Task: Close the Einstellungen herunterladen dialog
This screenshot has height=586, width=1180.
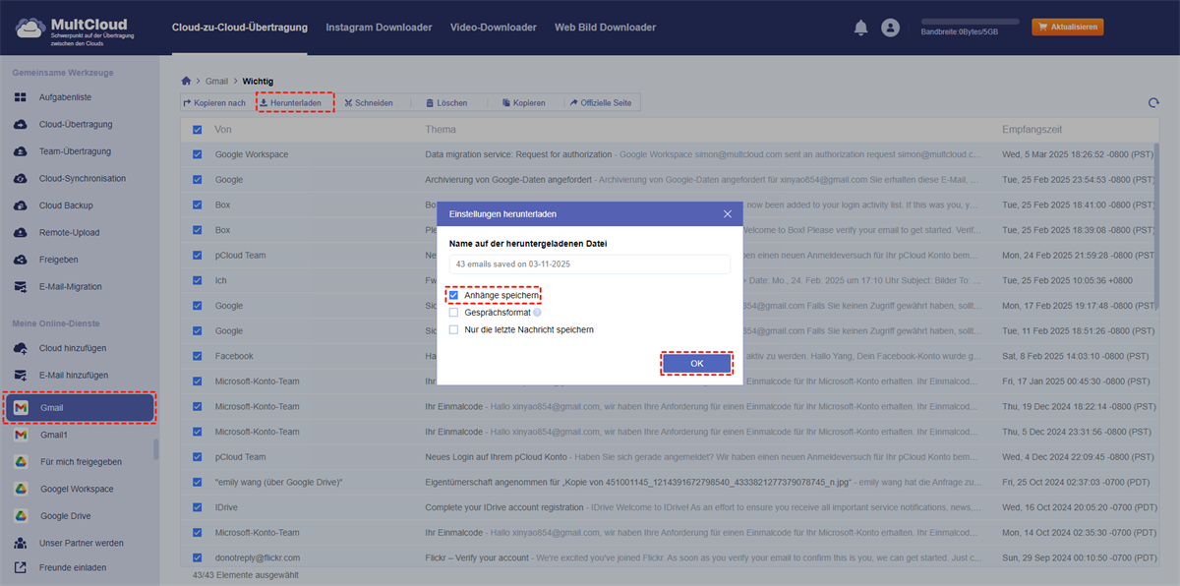Action: [x=728, y=213]
